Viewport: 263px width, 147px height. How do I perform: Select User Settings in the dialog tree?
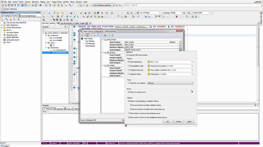tap(90, 41)
